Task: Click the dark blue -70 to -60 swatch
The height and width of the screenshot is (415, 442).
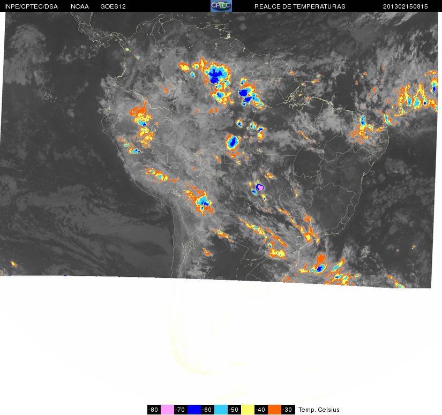Action: [194, 410]
